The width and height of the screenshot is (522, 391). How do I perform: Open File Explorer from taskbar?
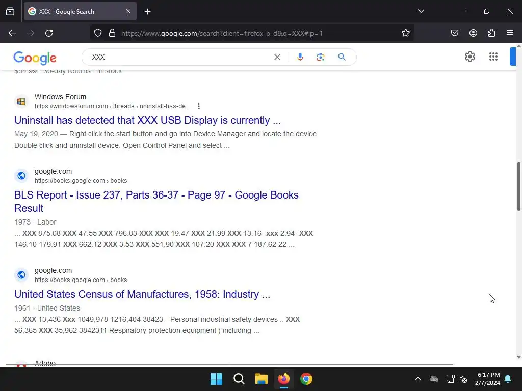click(x=262, y=379)
